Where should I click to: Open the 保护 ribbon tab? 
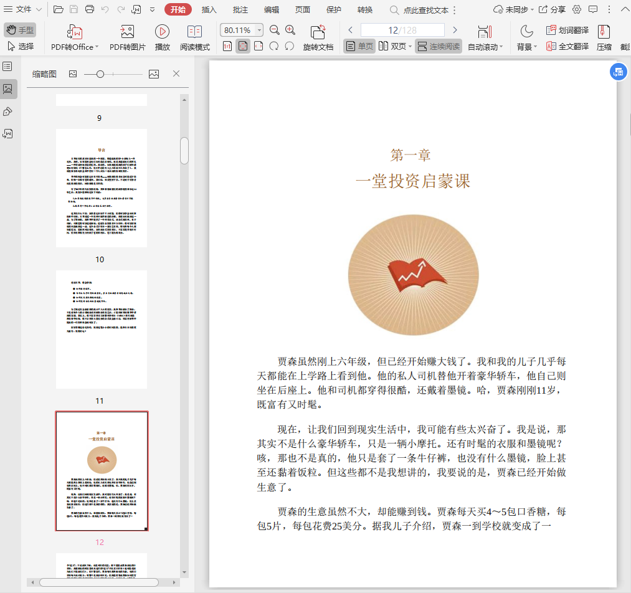click(334, 10)
